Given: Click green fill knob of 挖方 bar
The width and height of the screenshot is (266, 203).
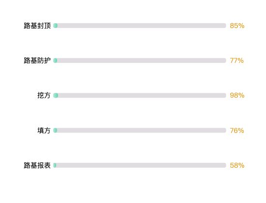Looking at the screenshot, I should click(x=56, y=95).
